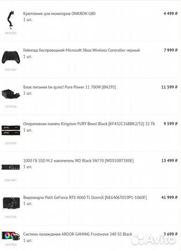
Task: Open the Оперативная память Kingston FURY Beast link
Action: (x=89, y=124)
